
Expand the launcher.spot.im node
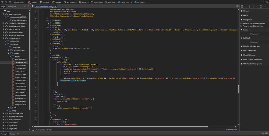coord(4,120)
